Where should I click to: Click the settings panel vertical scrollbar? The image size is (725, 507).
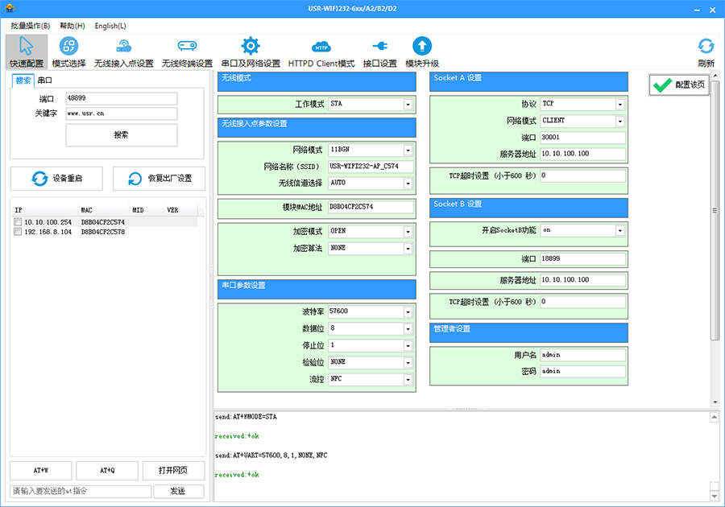(x=715, y=209)
